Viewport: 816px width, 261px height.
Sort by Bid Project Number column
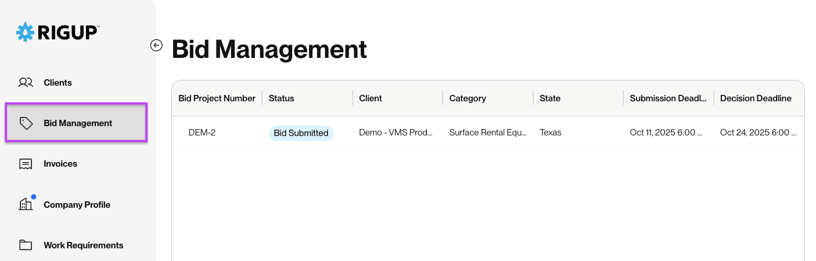click(217, 98)
